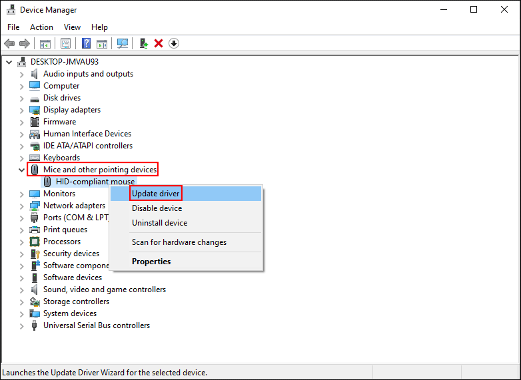Choose Scan for hardware changes in context menu
The height and width of the screenshot is (380, 521).
pos(186,242)
